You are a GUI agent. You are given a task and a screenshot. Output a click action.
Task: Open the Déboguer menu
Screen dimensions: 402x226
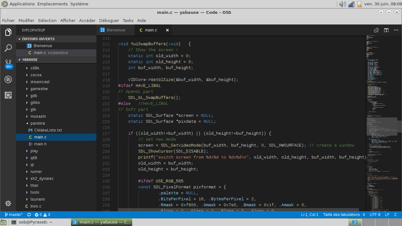[x=109, y=20]
